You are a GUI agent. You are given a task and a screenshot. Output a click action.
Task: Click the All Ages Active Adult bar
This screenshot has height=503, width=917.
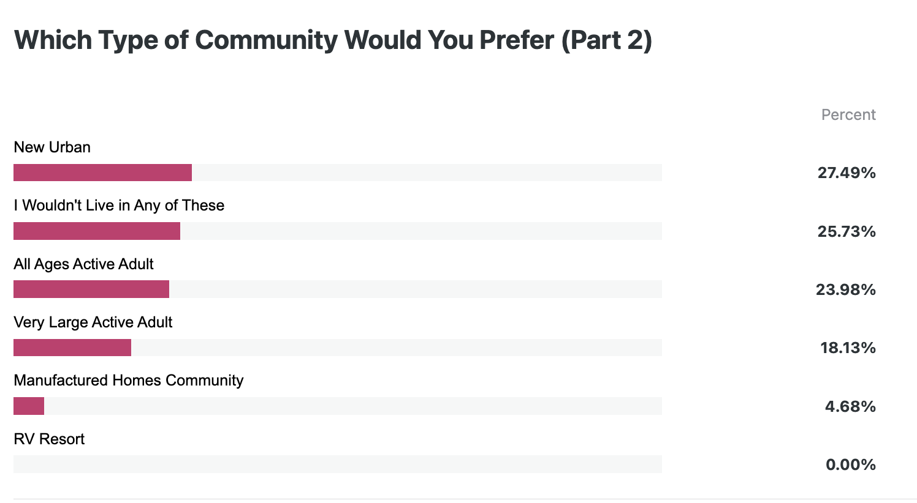click(x=91, y=289)
